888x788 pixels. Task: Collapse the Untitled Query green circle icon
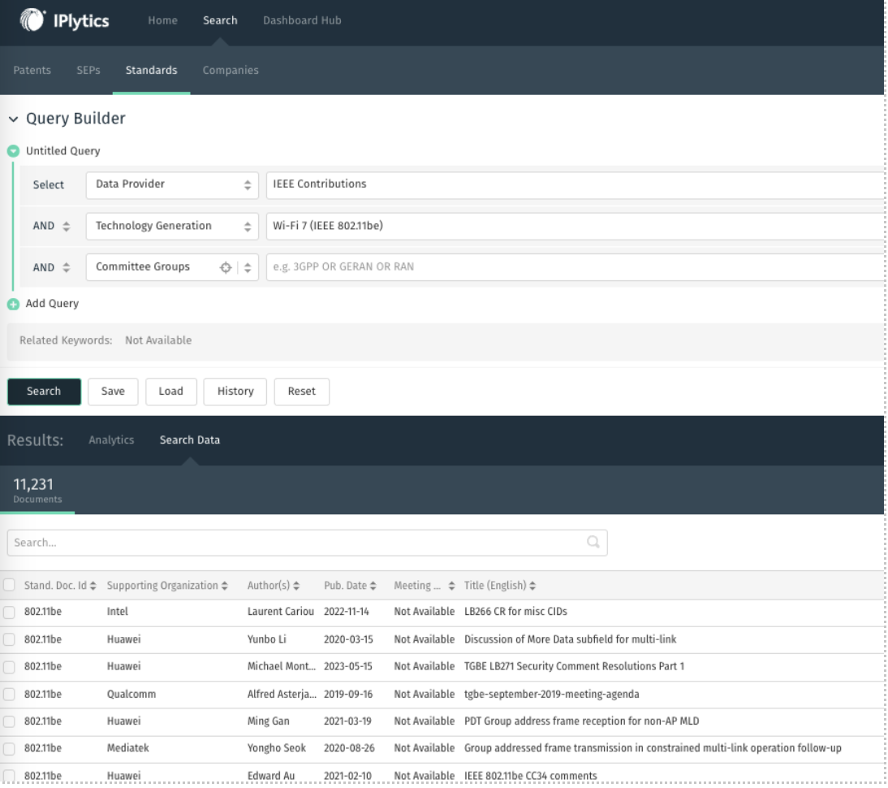tap(13, 151)
